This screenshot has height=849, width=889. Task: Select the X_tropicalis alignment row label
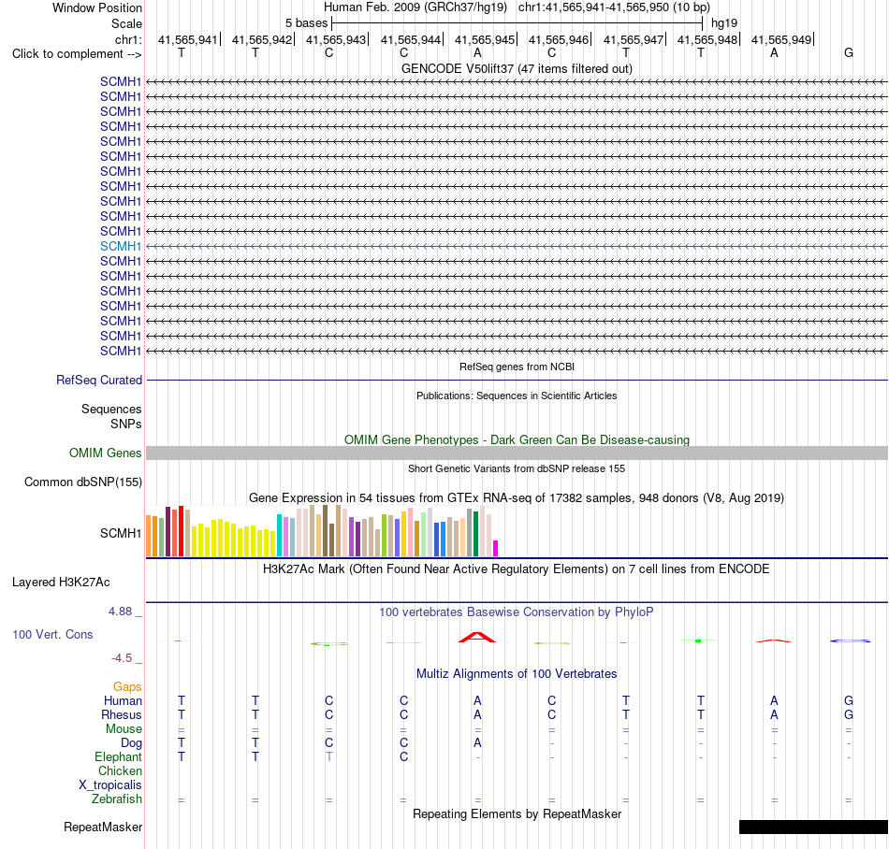110,785
